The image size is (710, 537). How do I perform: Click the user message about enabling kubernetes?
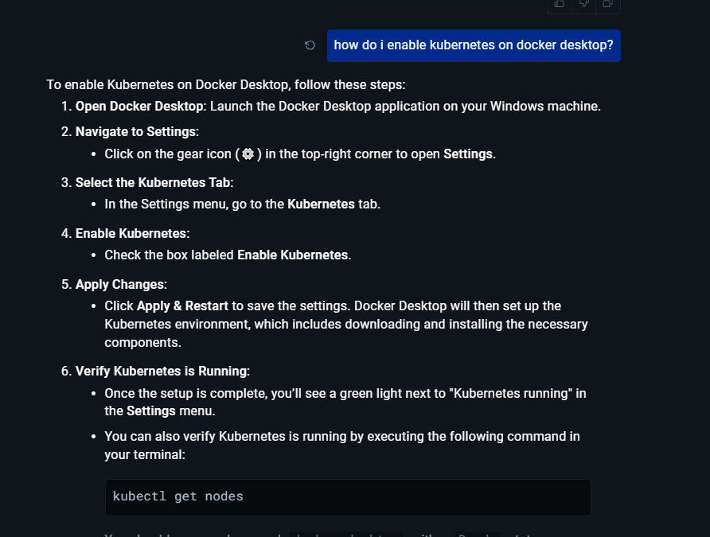coord(474,45)
